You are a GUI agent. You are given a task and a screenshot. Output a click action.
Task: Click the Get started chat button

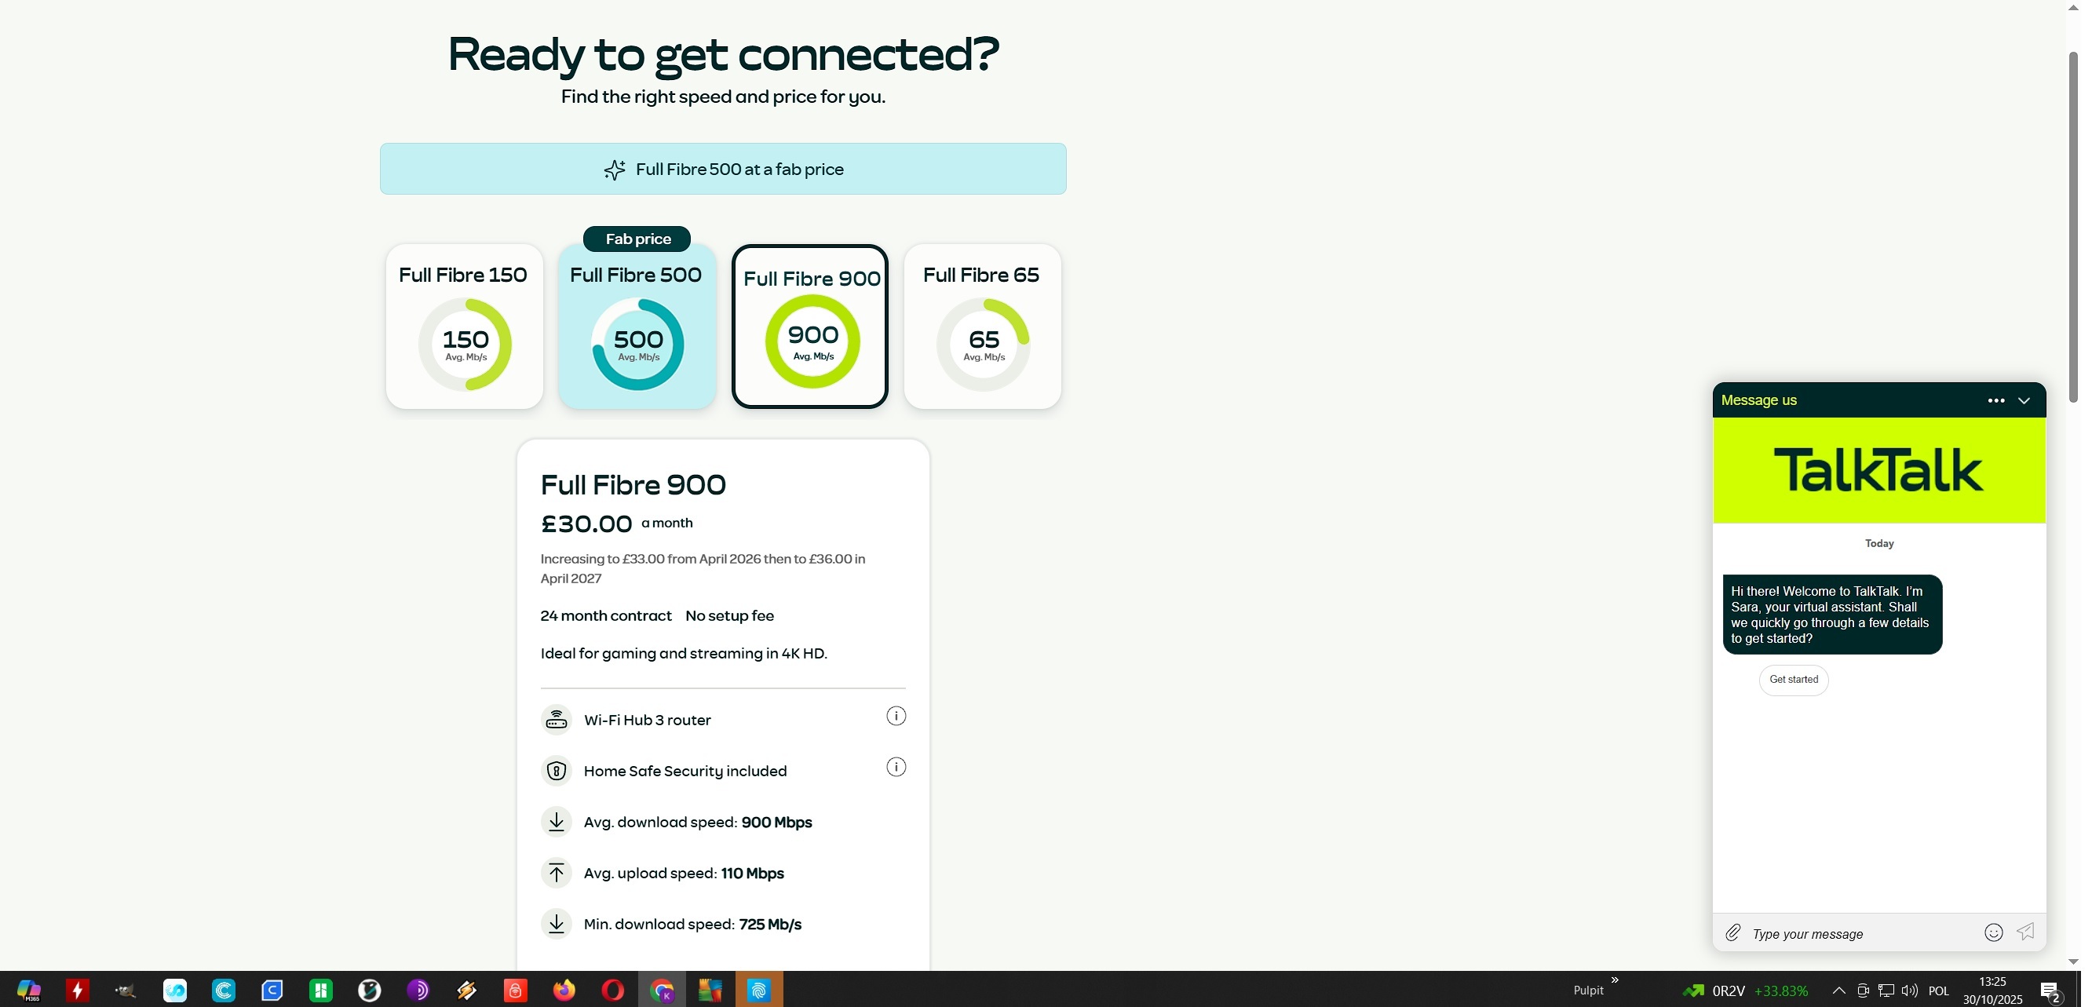click(1793, 680)
